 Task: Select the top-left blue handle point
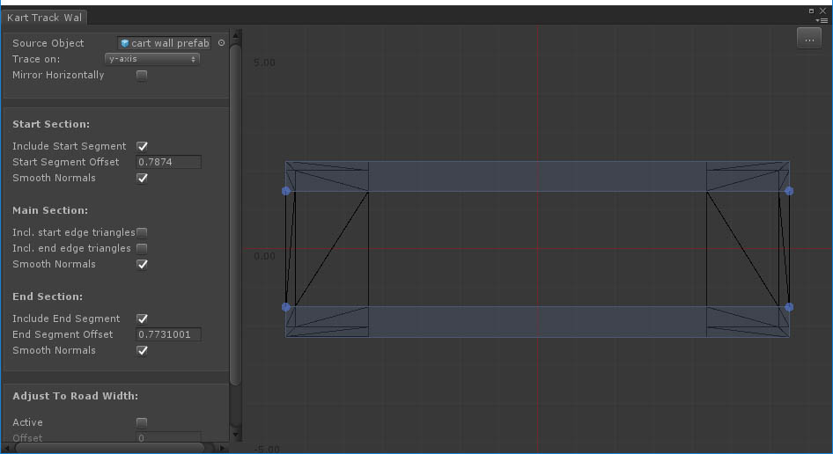(x=286, y=191)
